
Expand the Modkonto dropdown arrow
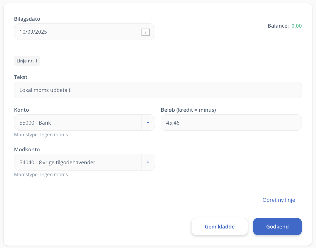(x=148, y=162)
